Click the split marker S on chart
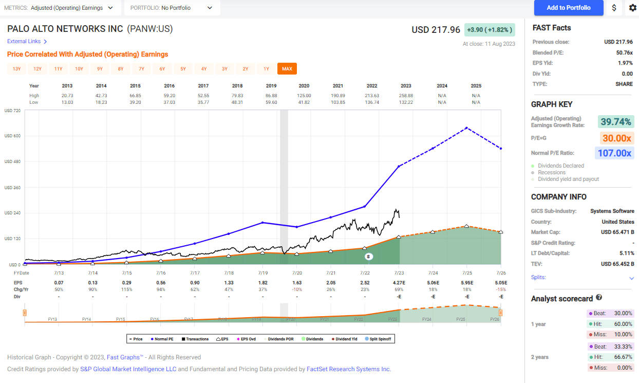 368,256
